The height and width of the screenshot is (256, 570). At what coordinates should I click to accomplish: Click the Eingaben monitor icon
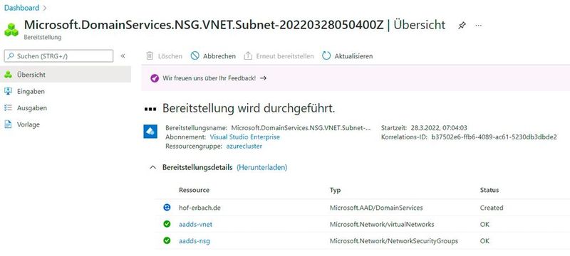click(x=8, y=91)
